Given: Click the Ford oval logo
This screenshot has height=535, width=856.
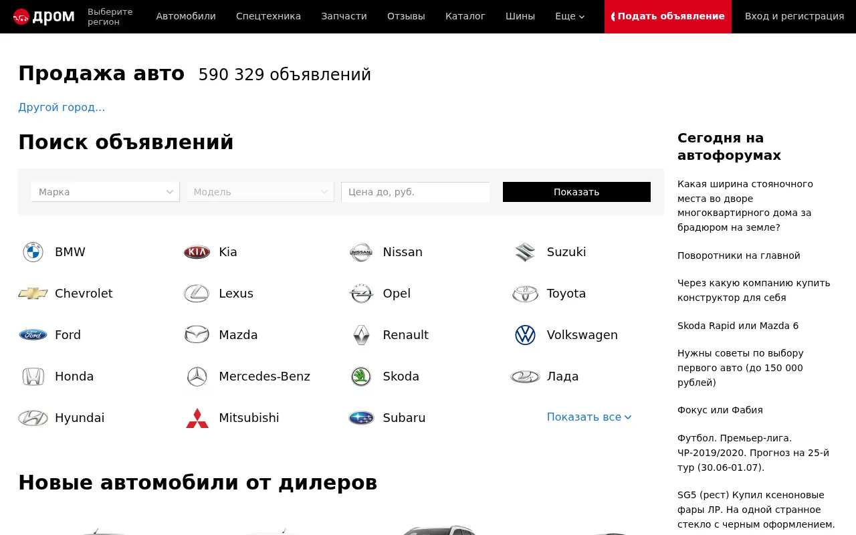Looking at the screenshot, I should (33, 335).
